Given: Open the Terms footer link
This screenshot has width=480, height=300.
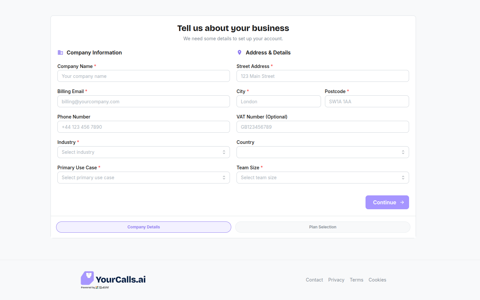Looking at the screenshot, I should [x=357, y=280].
